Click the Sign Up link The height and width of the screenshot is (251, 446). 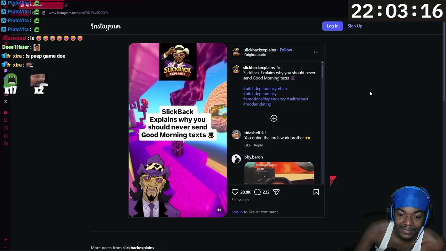pyautogui.click(x=355, y=26)
